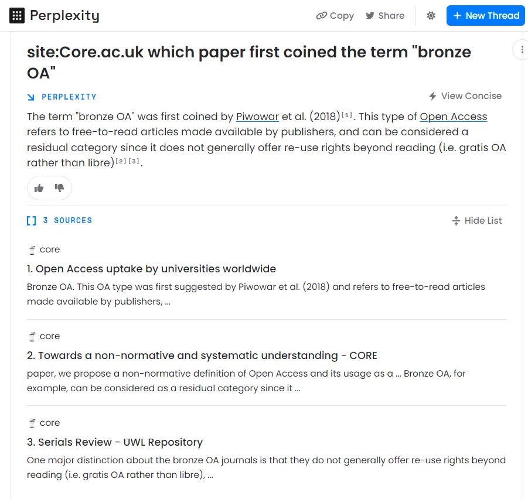This screenshot has width=528, height=499.
Task: Open the Open Access hyperlink
Action: pyautogui.click(x=453, y=117)
